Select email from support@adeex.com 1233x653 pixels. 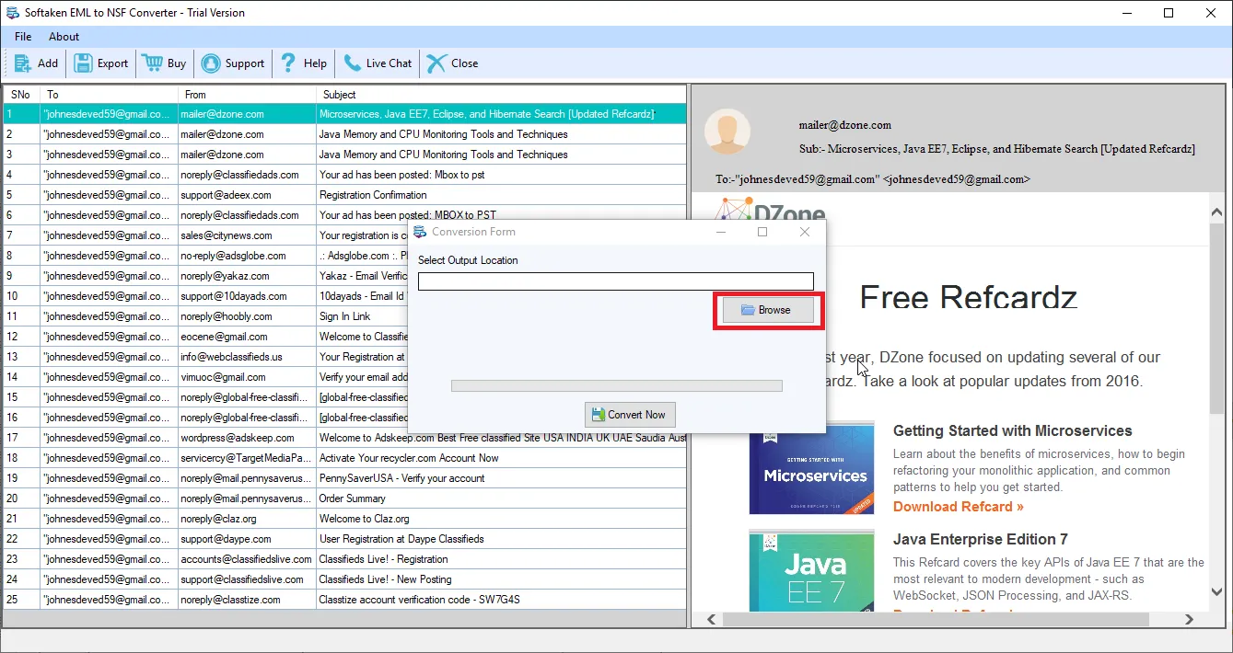344,195
